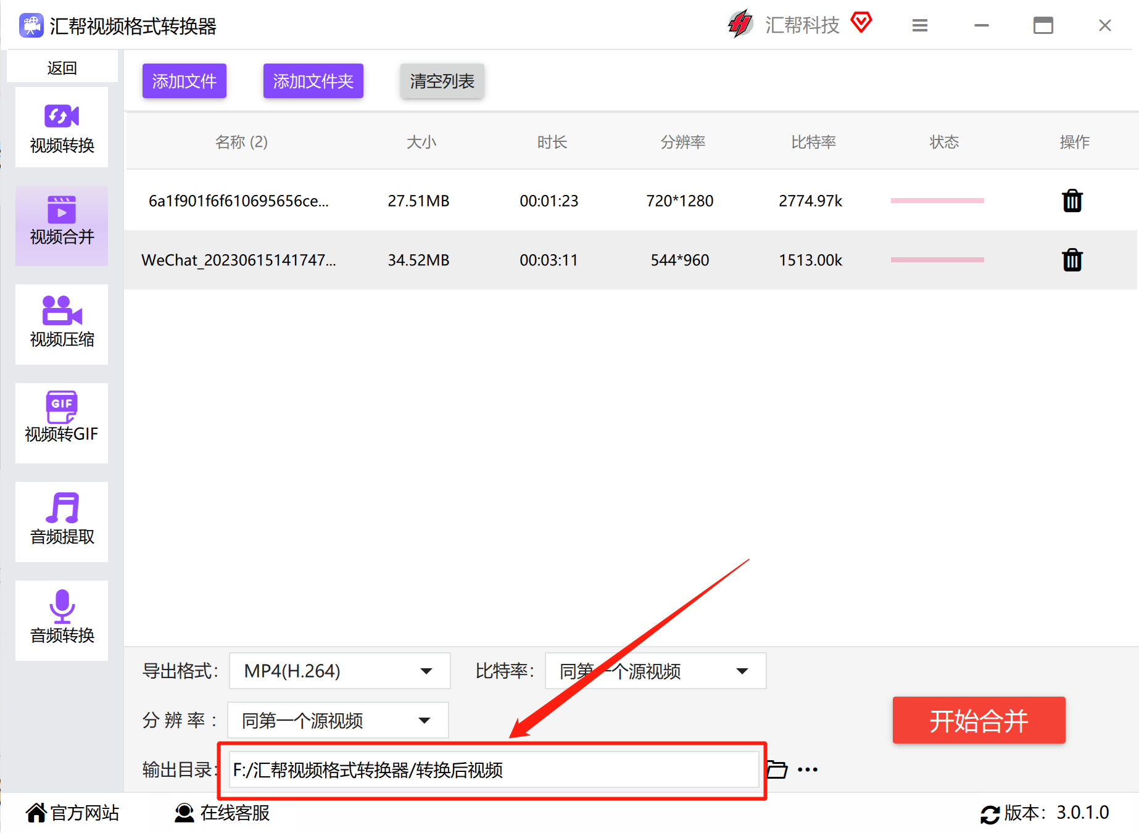Click the 分辨率 column header
This screenshot has width=1139, height=833.
[x=683, y=142]
